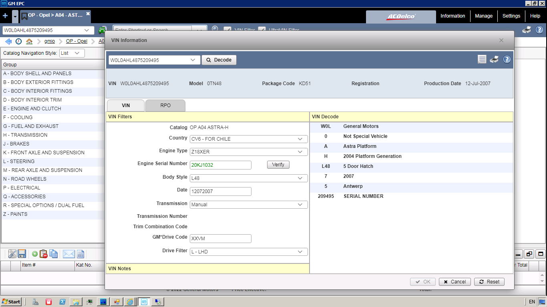Click the Verify button

(278, 165)
